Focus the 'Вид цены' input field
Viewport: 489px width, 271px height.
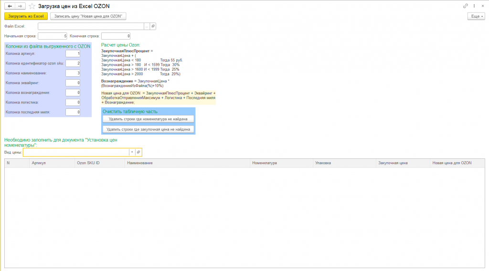pyautogui.click(x=76, y=152)
